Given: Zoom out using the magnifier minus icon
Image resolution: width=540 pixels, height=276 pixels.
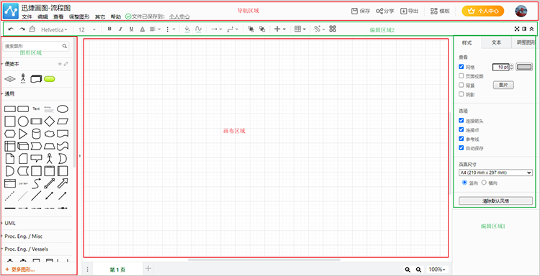Looking at the screenshot, I should pyautogui.click(x=418, y=270).
